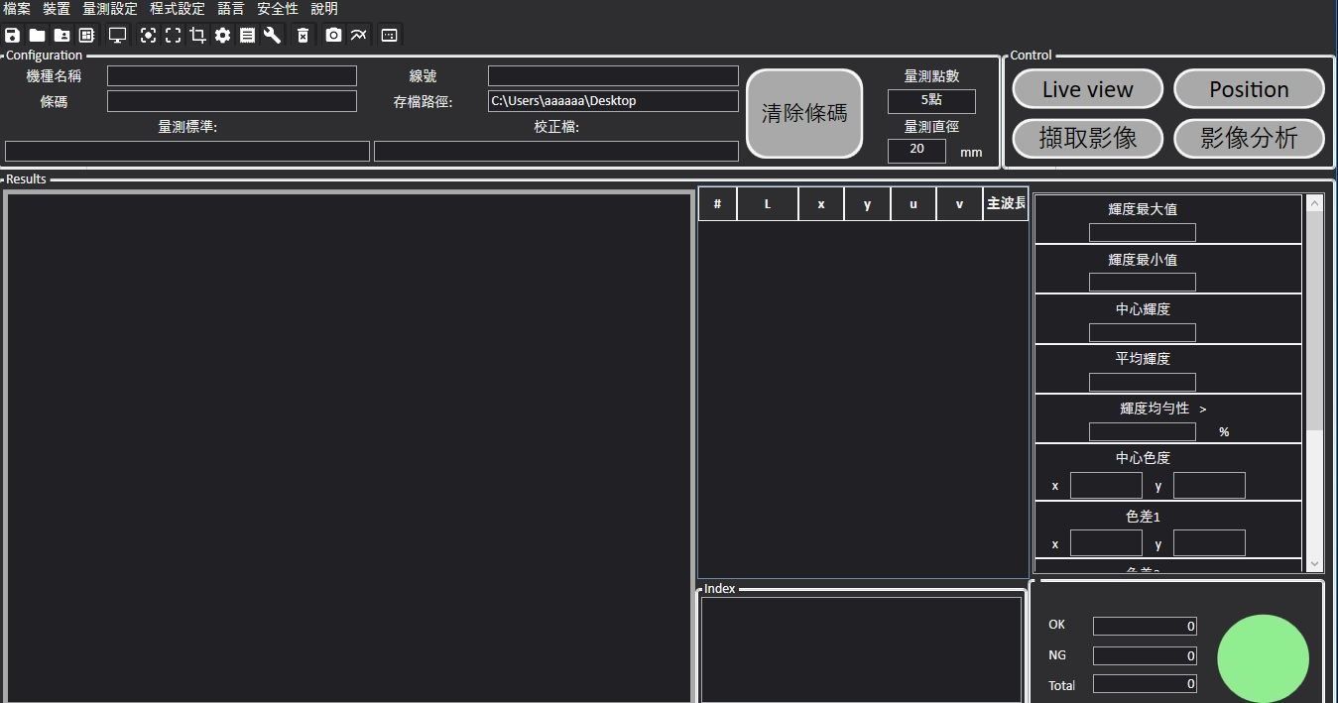Click the x column header in table
Image resolution: width=1338 pixels, height=703 pixels.
click(x=821, y=204)
